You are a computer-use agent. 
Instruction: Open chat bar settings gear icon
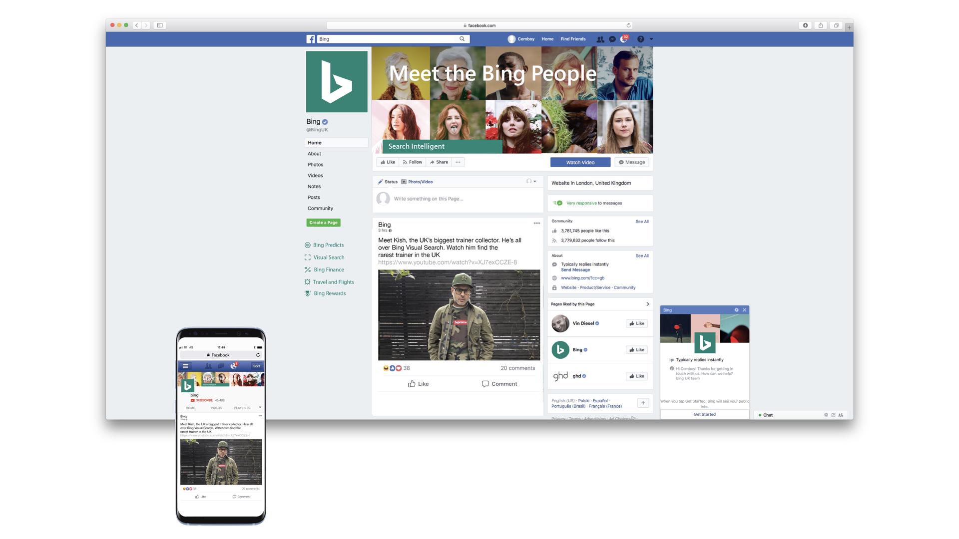(x=826, y=415)
